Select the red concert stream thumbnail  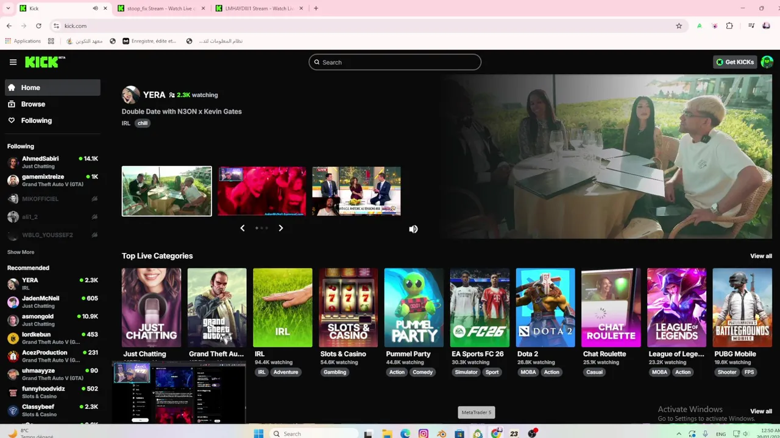coord(262,191)
